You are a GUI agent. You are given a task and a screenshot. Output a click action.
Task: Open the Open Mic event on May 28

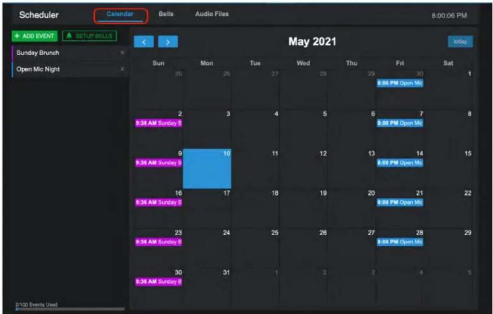pos(400,242)
